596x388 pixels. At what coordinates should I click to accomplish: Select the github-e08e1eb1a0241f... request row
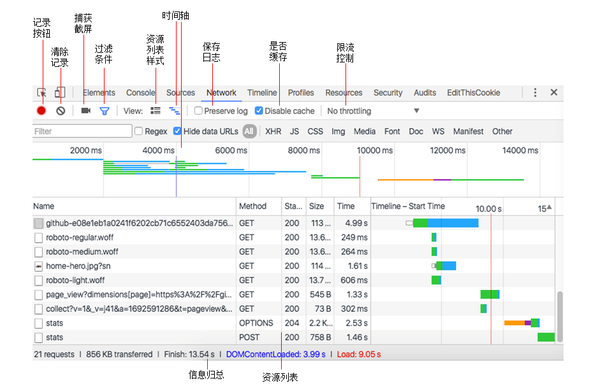coord(293,223)
